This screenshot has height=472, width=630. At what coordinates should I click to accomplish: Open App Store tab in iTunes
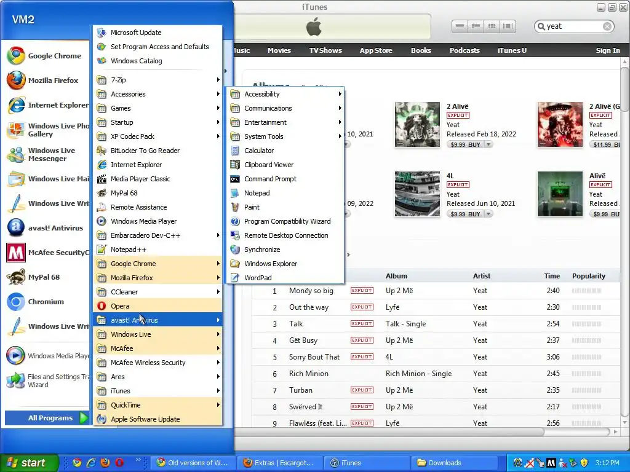click(376, 50)
